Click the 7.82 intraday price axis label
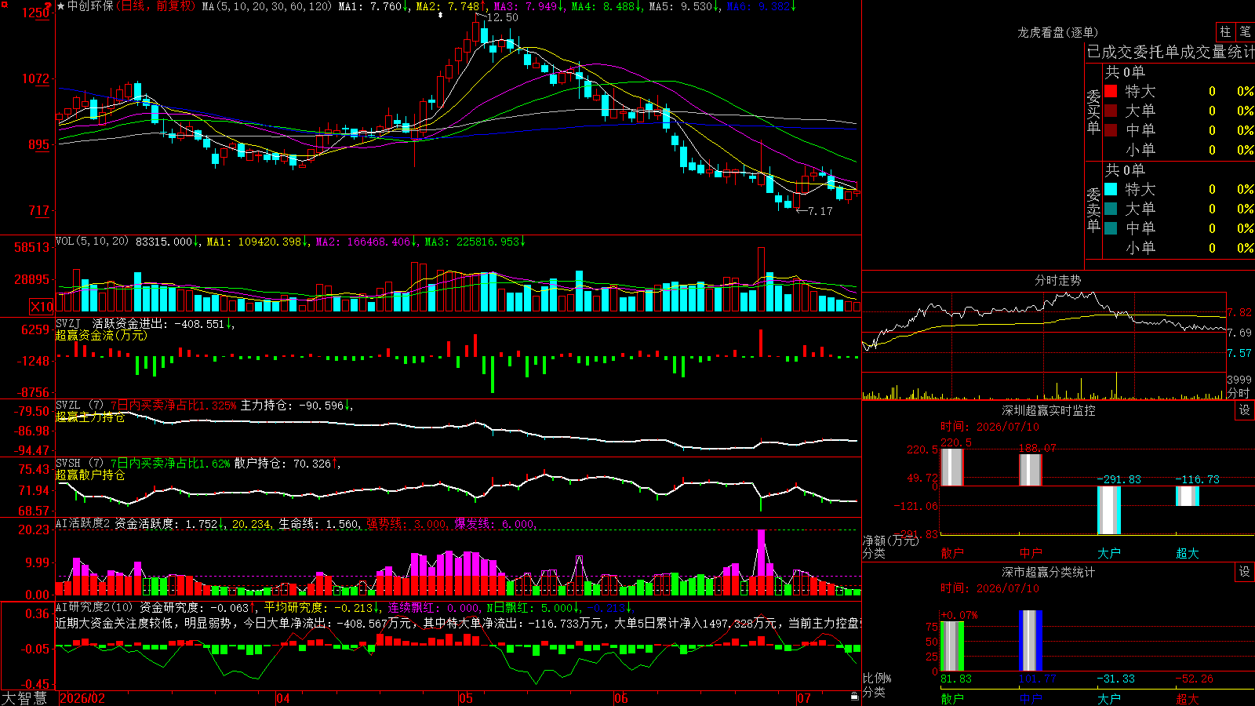 click(x=1239, y=312)
